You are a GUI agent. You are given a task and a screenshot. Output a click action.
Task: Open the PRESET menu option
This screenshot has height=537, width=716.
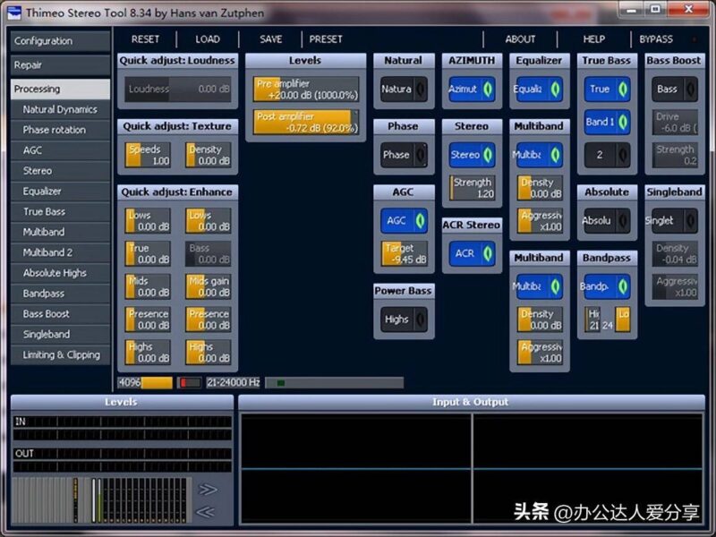[x=326, y=39]
